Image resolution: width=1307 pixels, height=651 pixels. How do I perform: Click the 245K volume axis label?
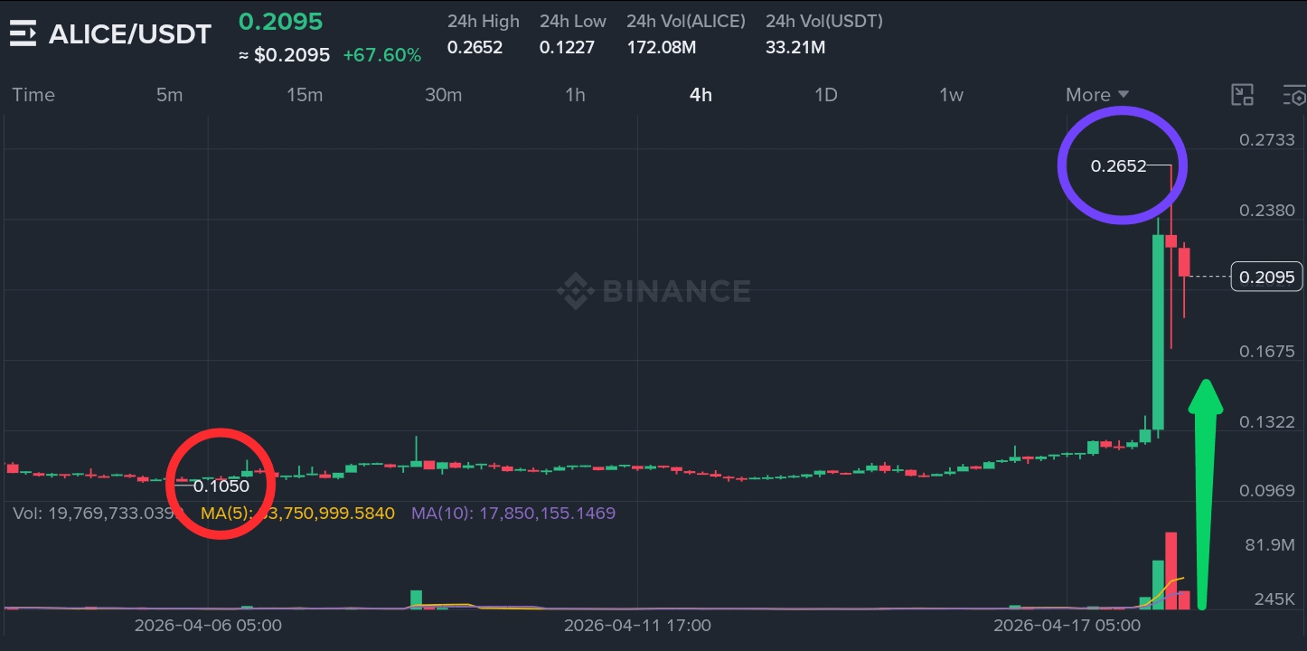(1276, 599)
